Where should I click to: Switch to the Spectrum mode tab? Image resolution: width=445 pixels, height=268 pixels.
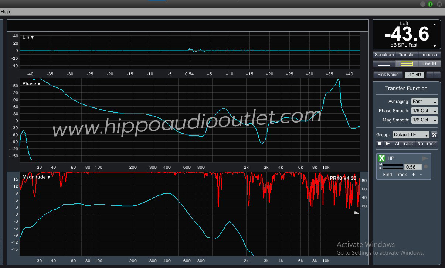point(384,55)
